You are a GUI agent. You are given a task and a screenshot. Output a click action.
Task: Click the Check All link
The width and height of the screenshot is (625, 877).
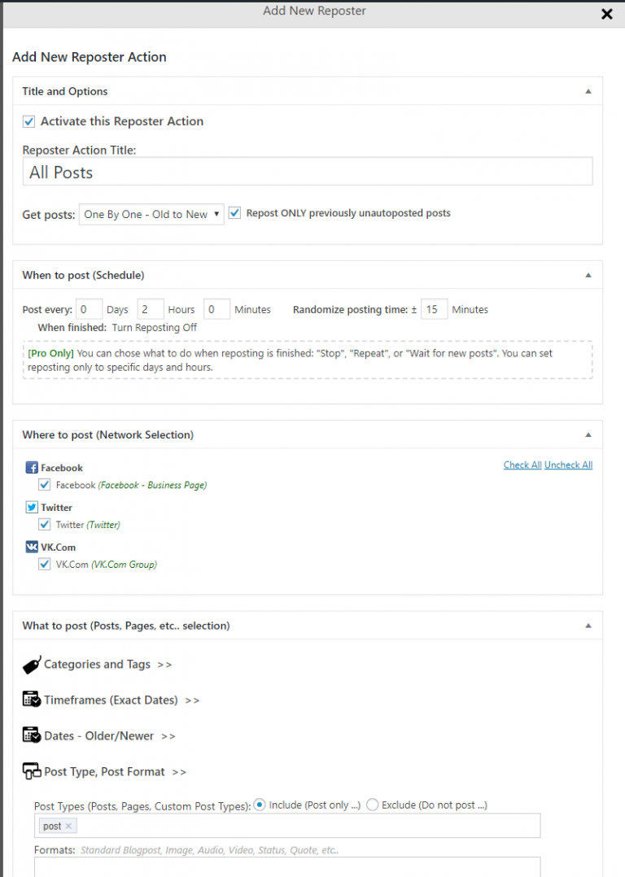[x=522, y=465]
